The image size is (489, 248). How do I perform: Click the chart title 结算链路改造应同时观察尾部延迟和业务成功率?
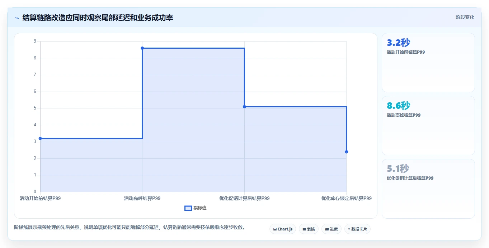click(98, 18)
